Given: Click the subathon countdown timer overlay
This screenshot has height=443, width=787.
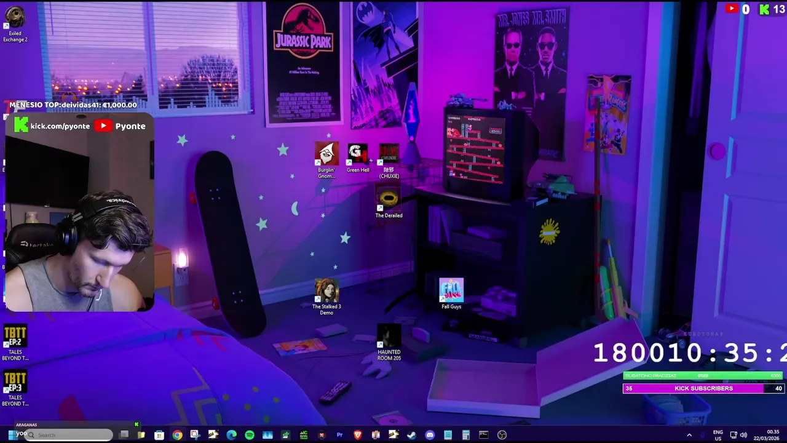Looking at the screenshot, I should (x=690, y=353).
